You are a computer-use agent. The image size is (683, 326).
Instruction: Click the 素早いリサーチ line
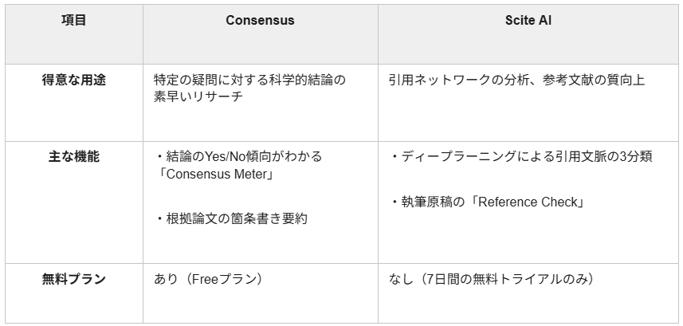click(198, 96)
